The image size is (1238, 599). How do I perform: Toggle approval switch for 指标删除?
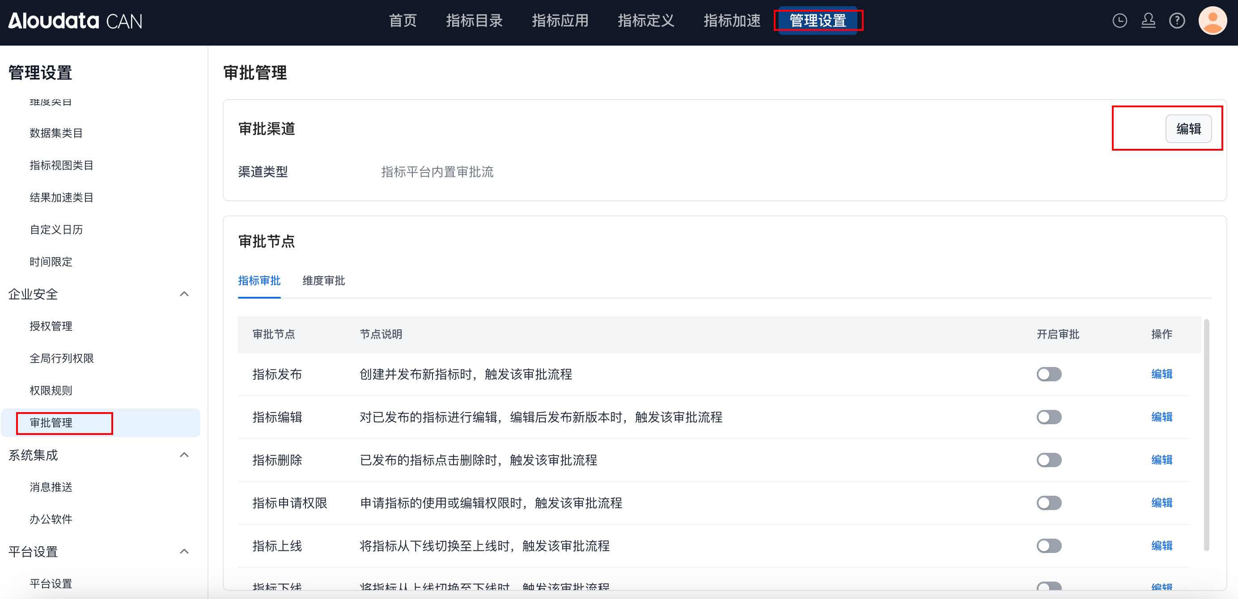(x=1049, y=460)
